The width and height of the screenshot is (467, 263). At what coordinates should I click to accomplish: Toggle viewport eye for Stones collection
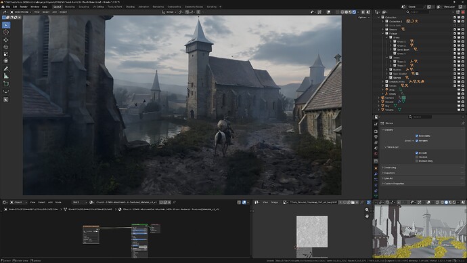[459, 77]
